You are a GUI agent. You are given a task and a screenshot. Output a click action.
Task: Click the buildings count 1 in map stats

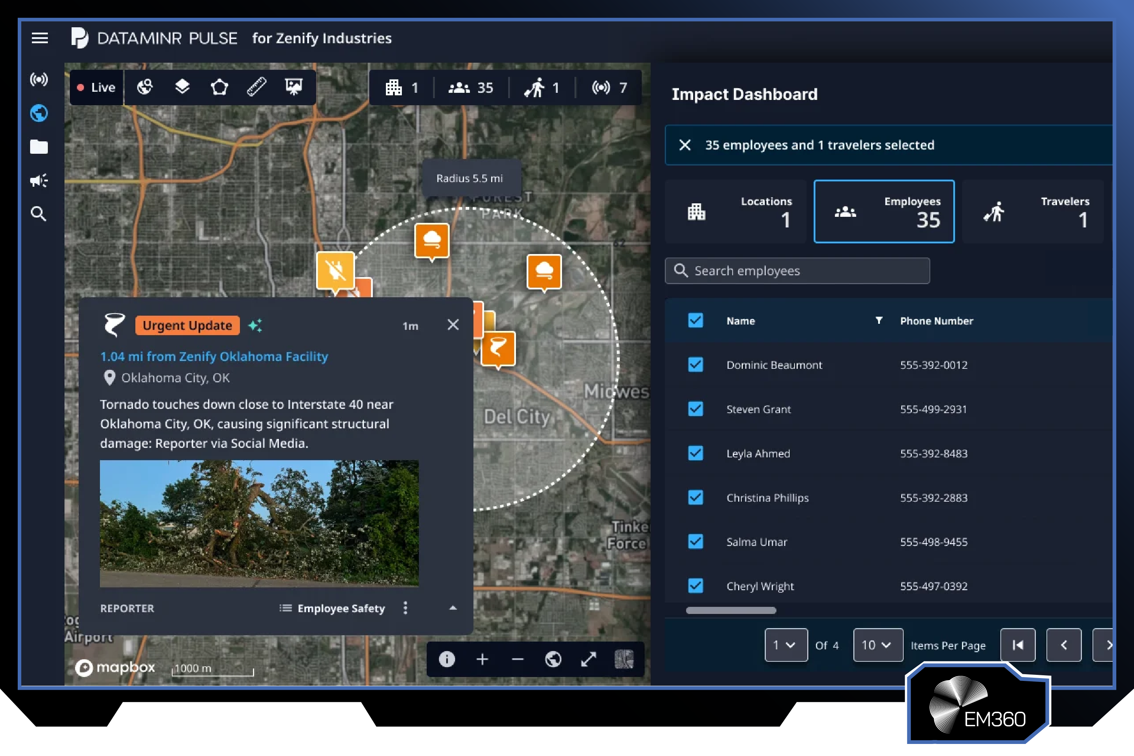pyautogui.click(x=402, y=87)
